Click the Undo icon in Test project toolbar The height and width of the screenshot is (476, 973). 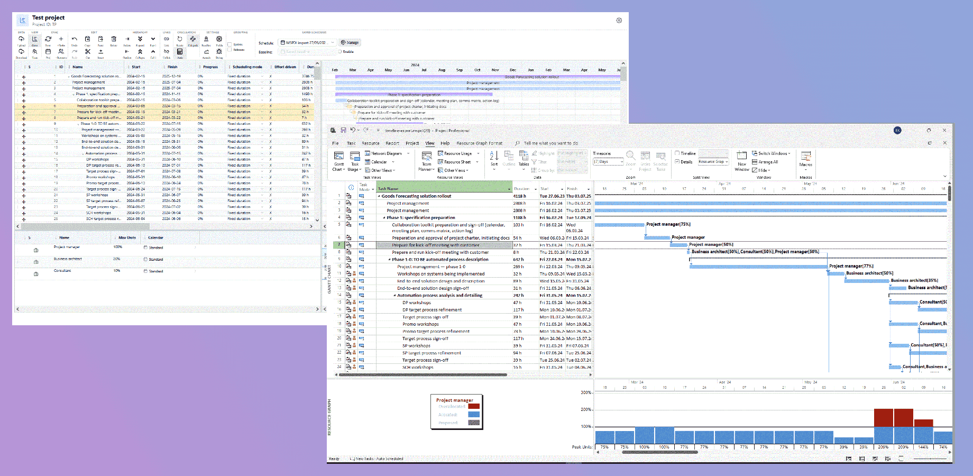[75, 39]
